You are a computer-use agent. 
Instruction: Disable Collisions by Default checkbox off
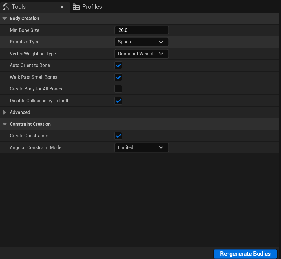118,101
